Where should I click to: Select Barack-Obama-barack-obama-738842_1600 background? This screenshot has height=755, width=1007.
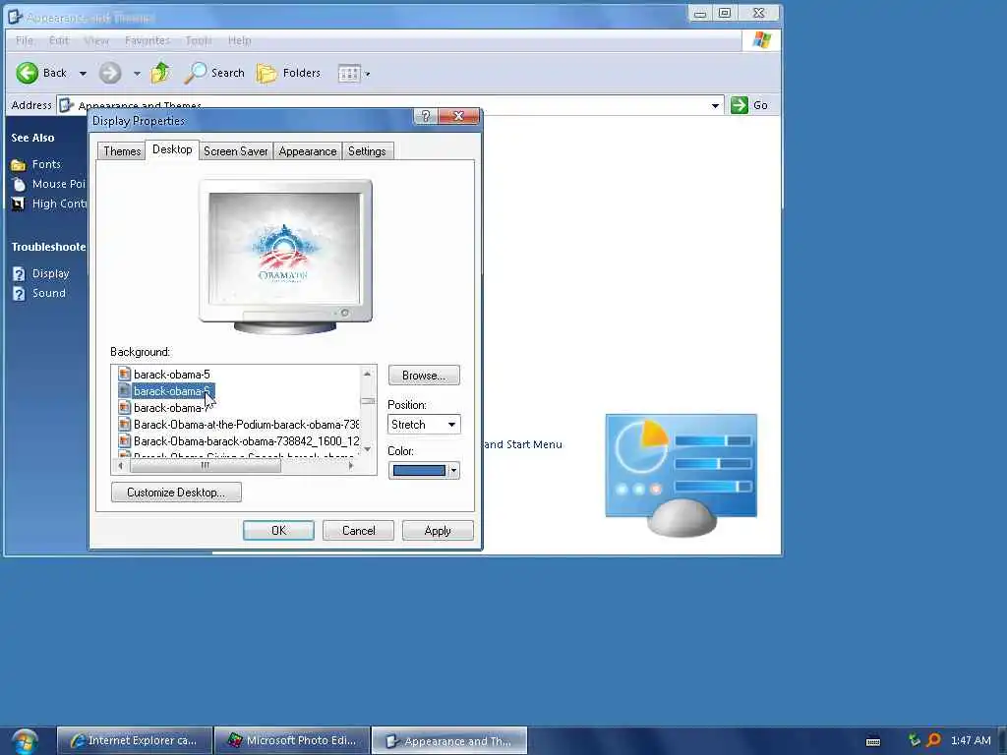click(246, 441)
